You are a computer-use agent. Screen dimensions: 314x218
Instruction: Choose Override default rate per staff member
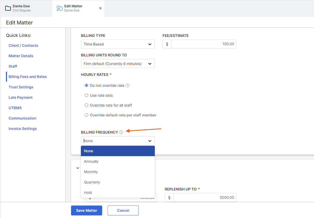coord(87,115)
